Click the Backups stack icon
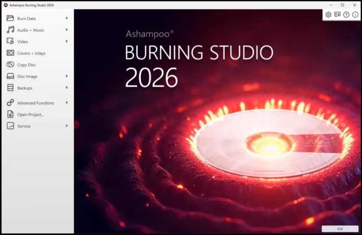The width and height of the screenshot is (362, 235). click(10, 88)
